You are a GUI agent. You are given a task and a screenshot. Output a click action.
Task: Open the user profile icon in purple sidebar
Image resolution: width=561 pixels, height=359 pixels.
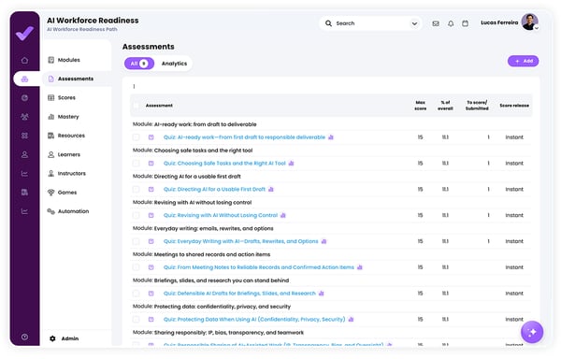coord(24,154)
